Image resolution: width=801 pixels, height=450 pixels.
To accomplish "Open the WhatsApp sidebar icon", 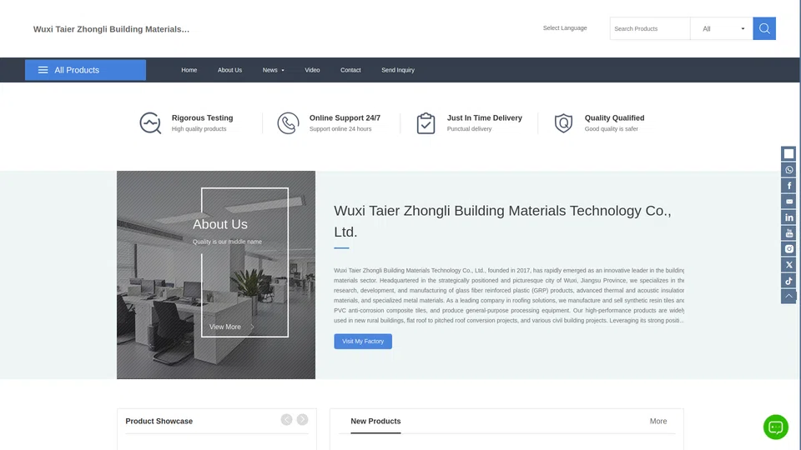I will point(788,170).
